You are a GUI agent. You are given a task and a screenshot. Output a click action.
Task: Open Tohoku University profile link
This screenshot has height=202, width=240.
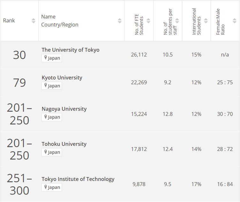pyautogui.click(x=64, y=144)
